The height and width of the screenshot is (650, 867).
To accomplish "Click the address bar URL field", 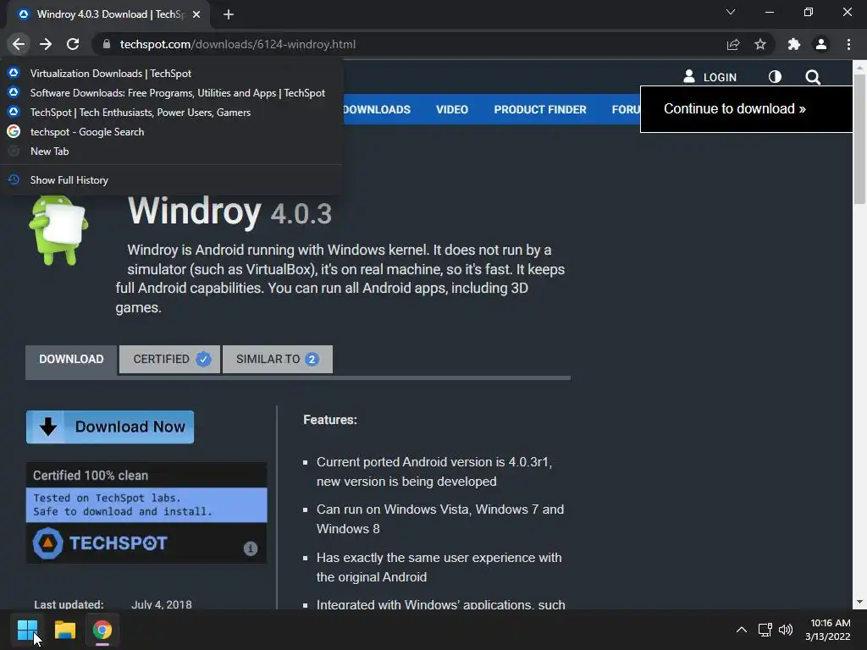I will pyautogui.click(x=409, y=44).
